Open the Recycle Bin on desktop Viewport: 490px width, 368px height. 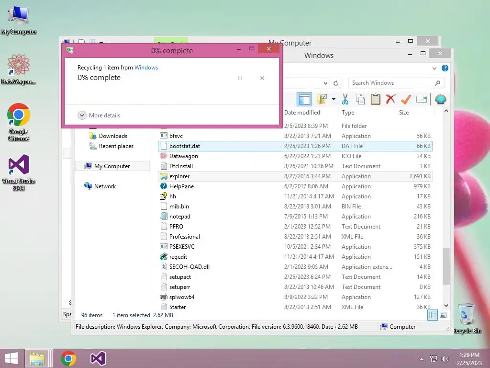point(467,318)
